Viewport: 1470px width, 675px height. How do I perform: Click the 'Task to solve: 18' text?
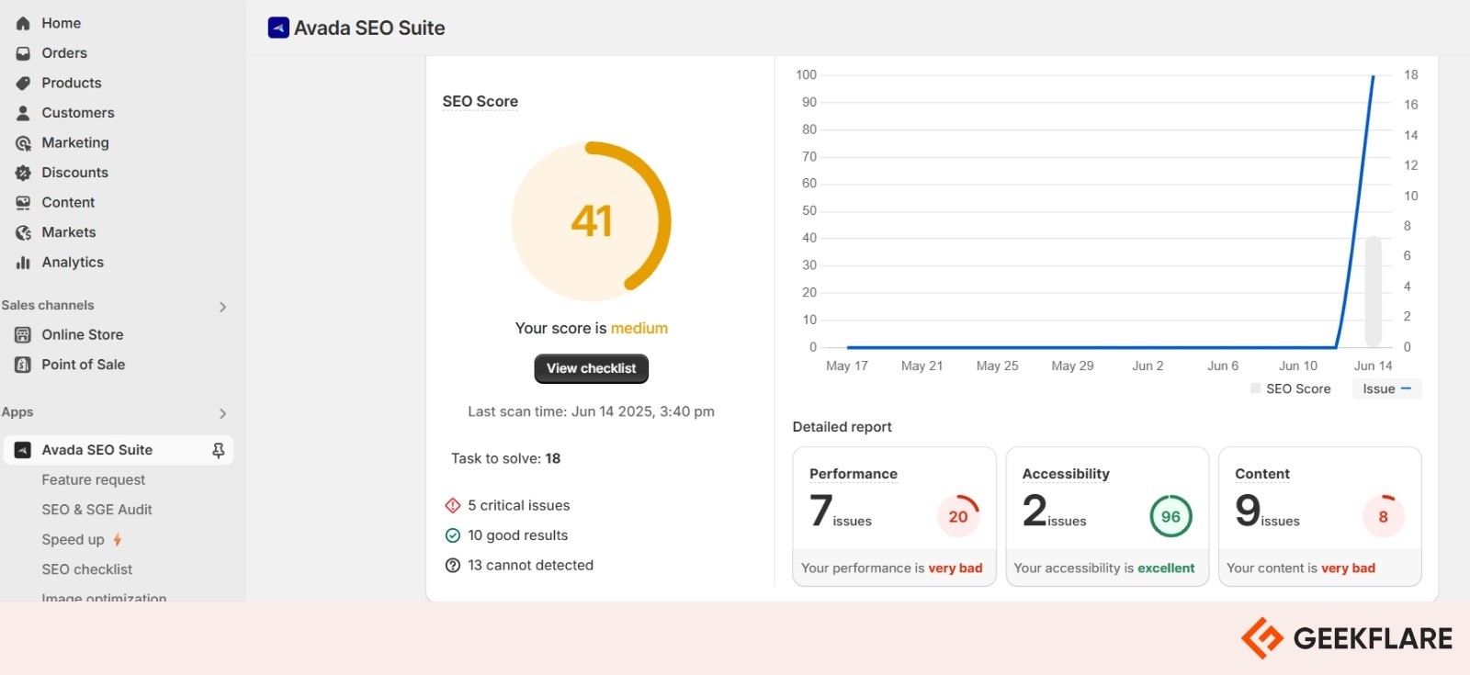pos(506,458)
